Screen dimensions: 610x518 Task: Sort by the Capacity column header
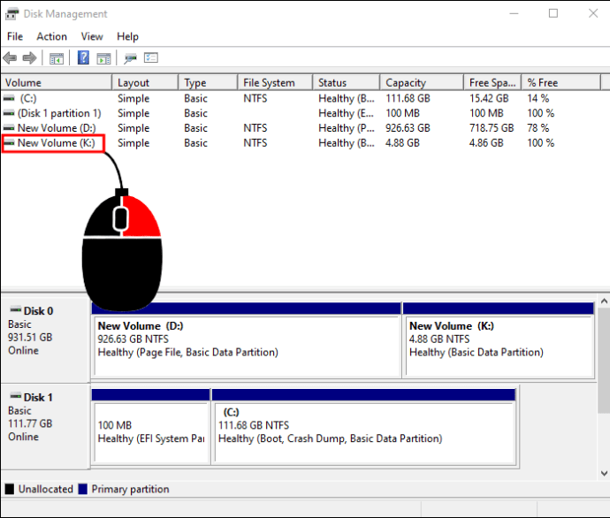(406, 82)
